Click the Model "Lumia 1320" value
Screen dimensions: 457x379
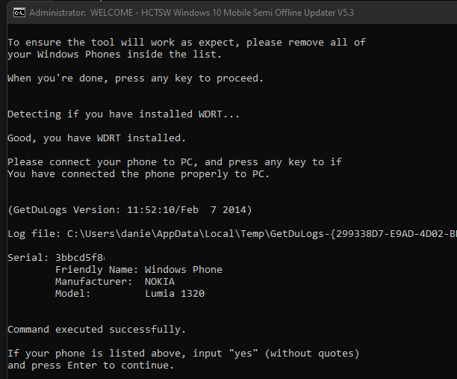click(175, 294)
